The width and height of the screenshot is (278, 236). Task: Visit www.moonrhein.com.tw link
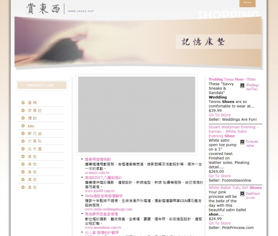(x=103, y=228)
